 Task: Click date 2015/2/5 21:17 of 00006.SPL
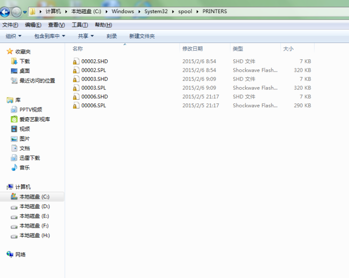201,105
